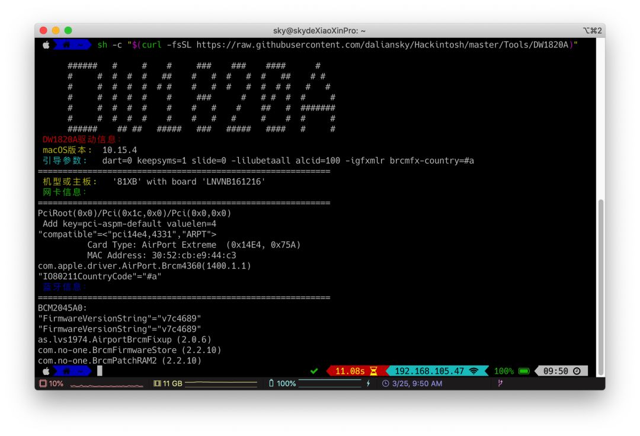Click the green network card info heading
The width and height of the screenshot is (640, 436).
point(64,192)
